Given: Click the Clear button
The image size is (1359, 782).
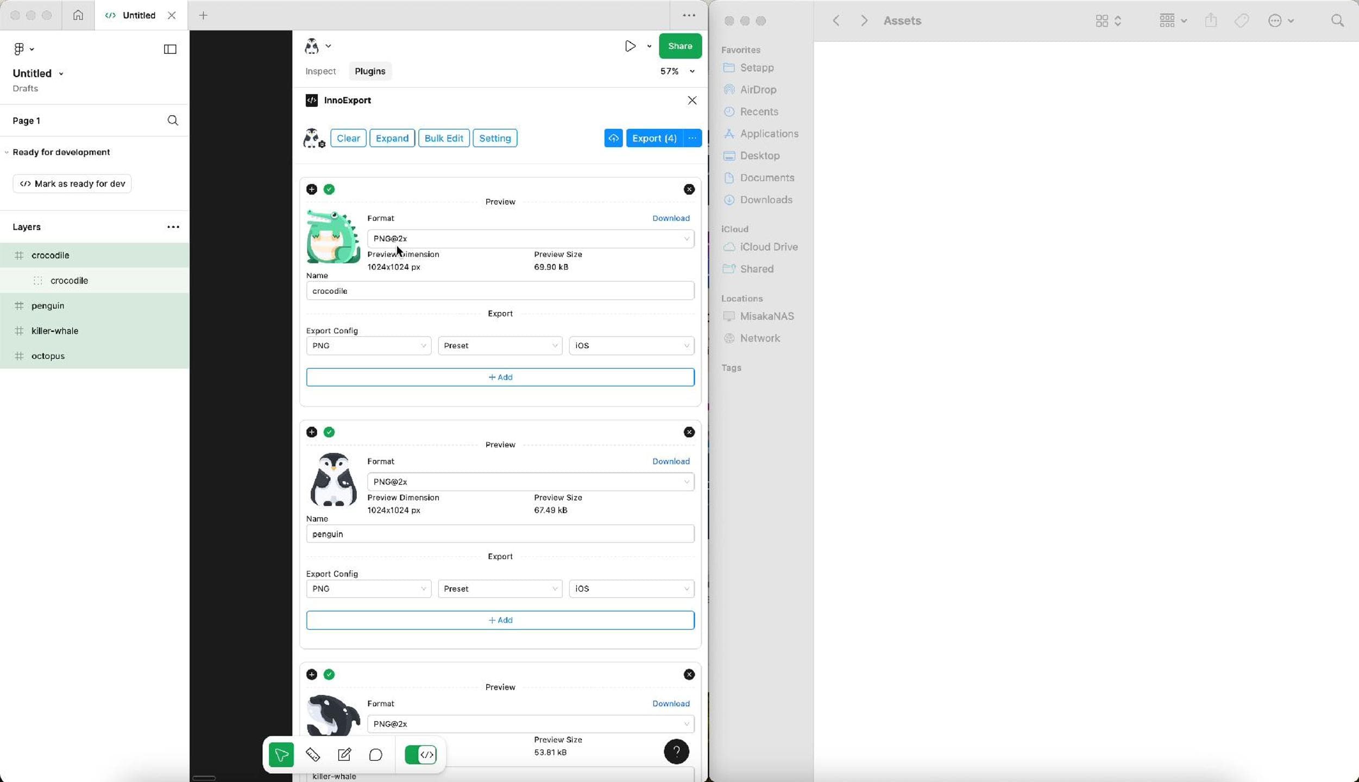Looking at the screenshot, I should tap(348, 138).
